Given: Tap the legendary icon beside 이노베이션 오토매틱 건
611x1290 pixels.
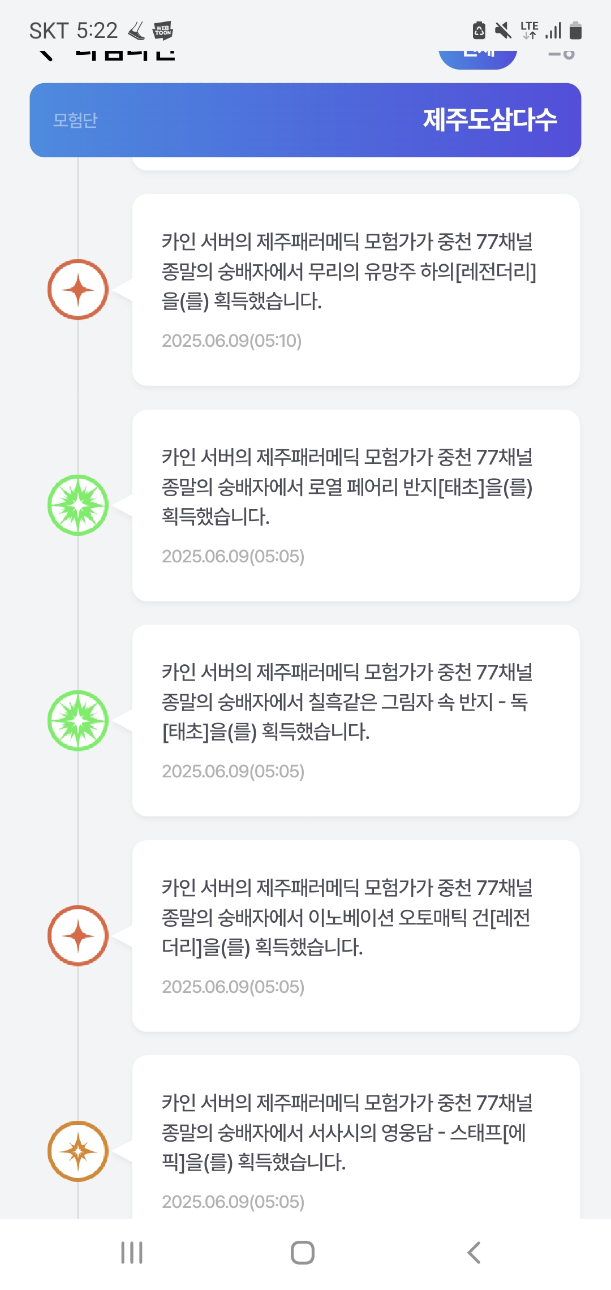Looking at the screenshot, I should pyautogui.click(x=78, y=936).
